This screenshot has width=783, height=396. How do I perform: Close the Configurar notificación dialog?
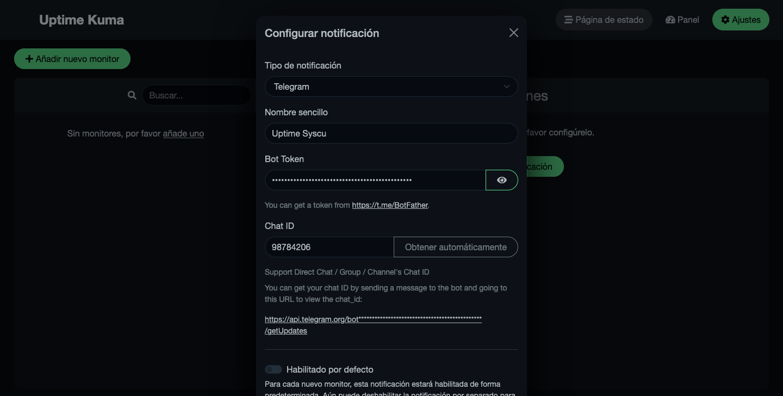514,33
